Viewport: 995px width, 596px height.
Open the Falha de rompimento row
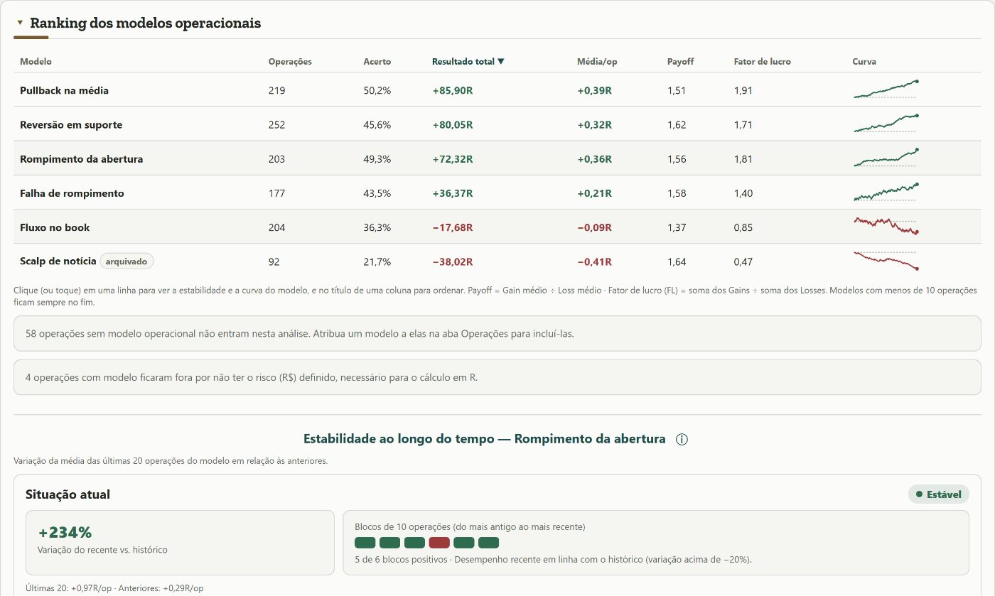point(497,193)
